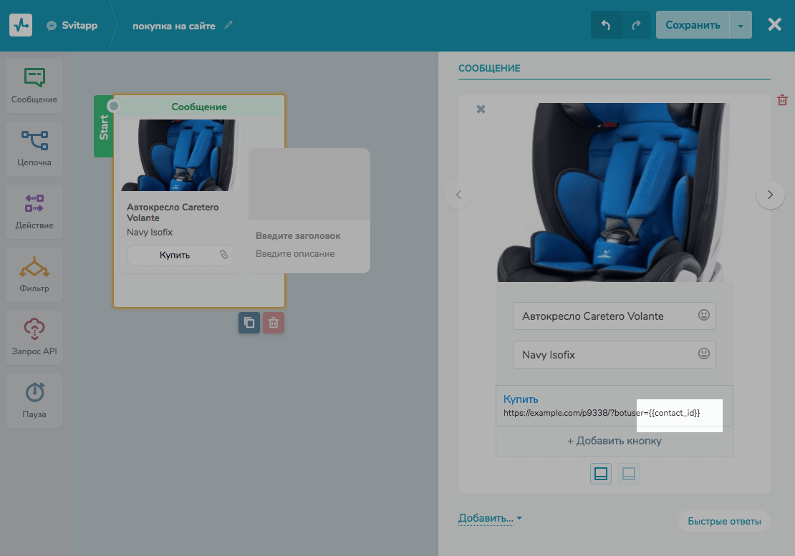Select the green Start label
The height and width of the screenshot is (556, 795).
(x=103, y=127)
